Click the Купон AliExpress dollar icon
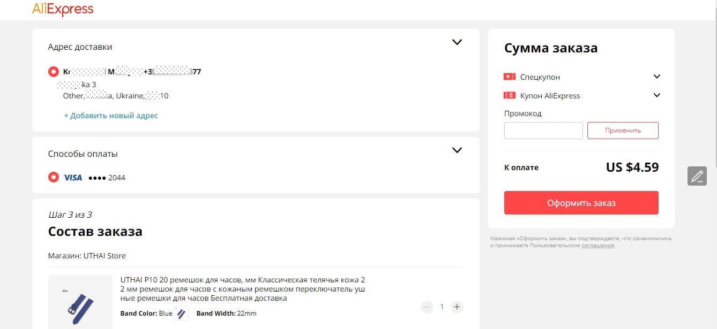This screenshot has height=329, width=717. (x=509, y=95)
